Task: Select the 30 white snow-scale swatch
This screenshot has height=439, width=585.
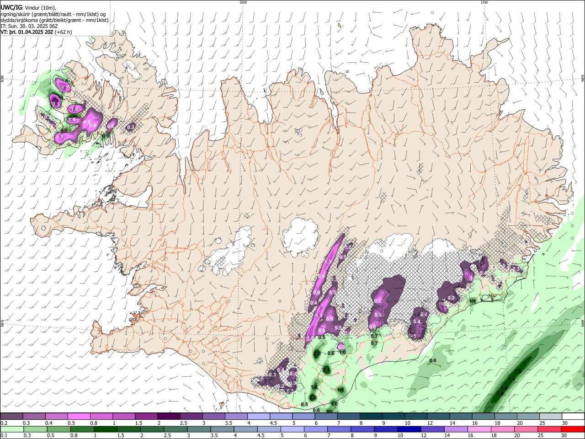Action: [573, 417]
